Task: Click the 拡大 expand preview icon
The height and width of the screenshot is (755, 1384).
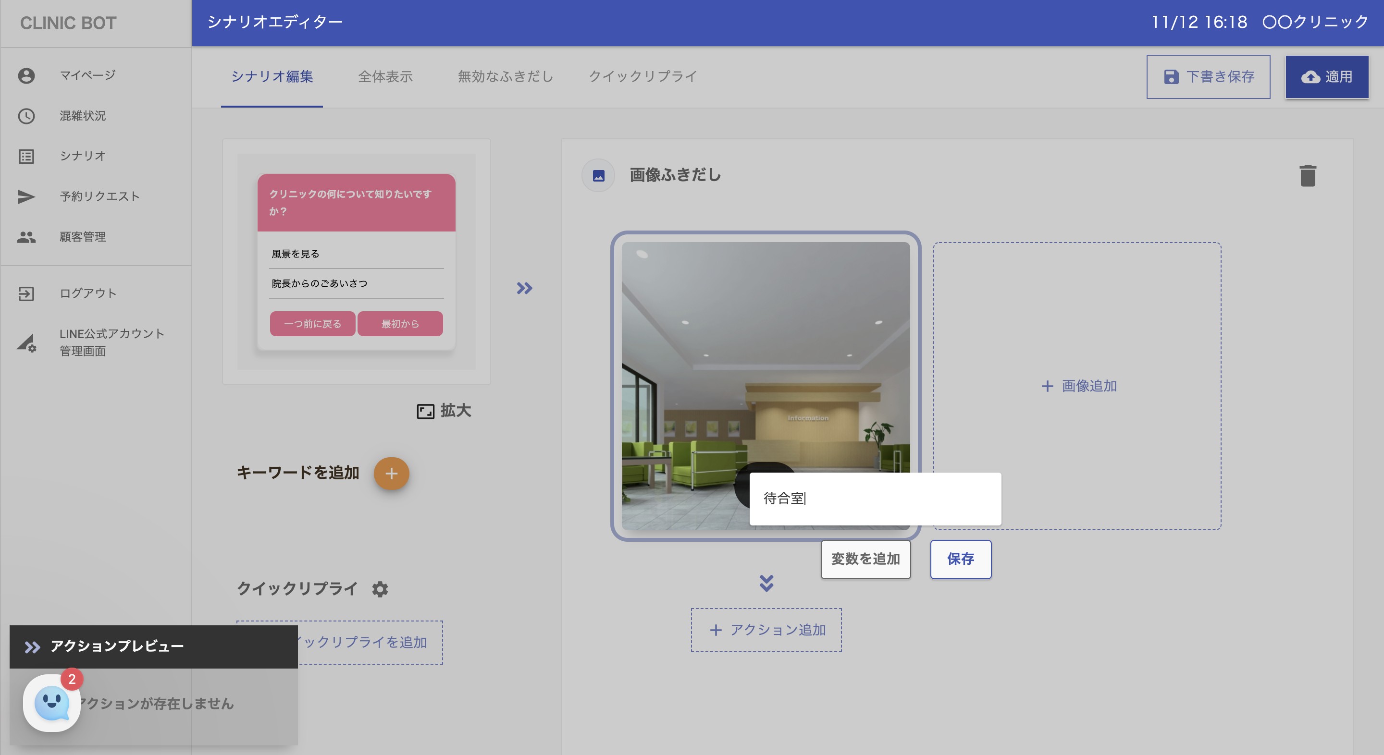Action: tap(425, 411)
